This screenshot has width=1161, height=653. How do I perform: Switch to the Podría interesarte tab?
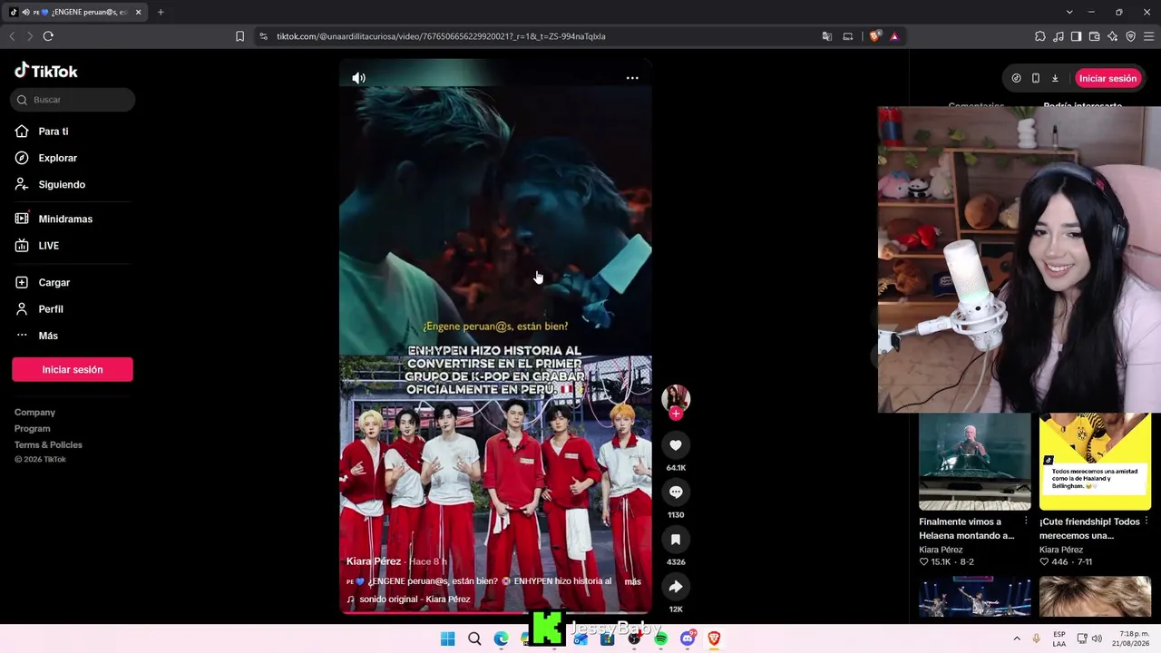pyautogui.click(x=1082, y=106)
